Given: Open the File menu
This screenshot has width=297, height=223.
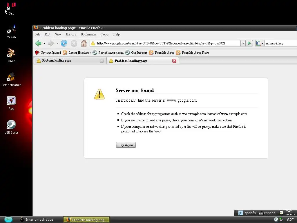Looking at the screenshot, I should pyautogui.click(x=38, y=34).
